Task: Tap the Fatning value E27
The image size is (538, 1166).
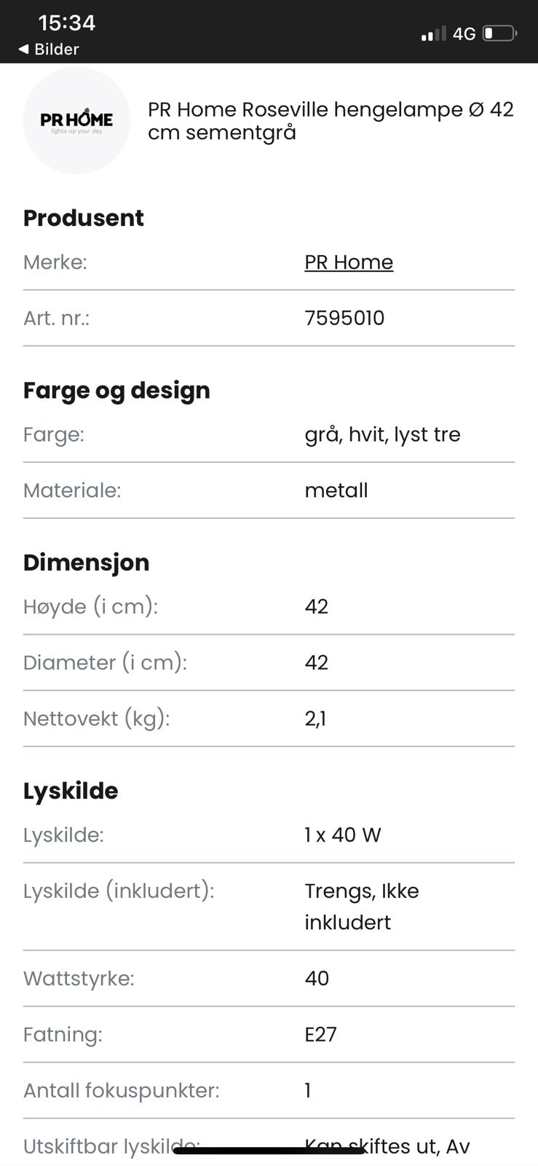Action: [320, 1034]
